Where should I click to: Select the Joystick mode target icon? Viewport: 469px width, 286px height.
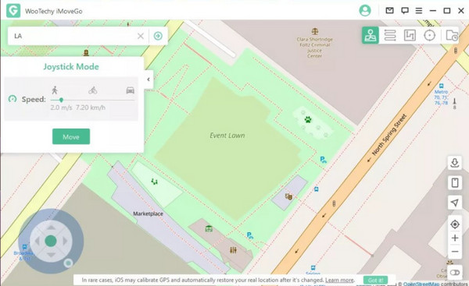(429, 35)
